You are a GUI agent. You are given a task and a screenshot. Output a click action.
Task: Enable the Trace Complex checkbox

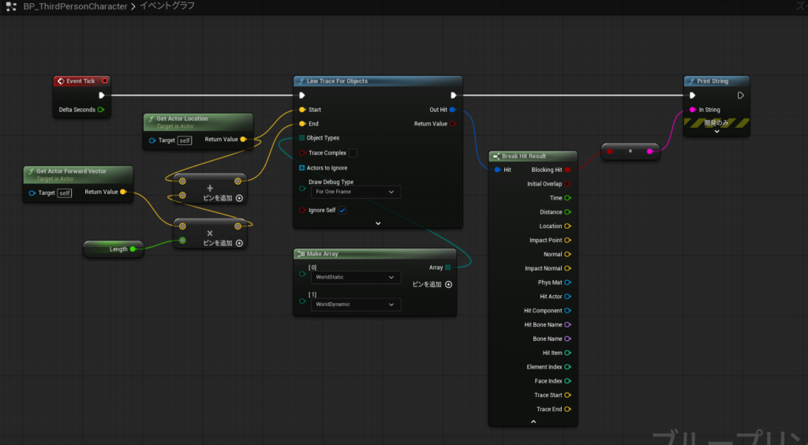click(x=353, y=153)
